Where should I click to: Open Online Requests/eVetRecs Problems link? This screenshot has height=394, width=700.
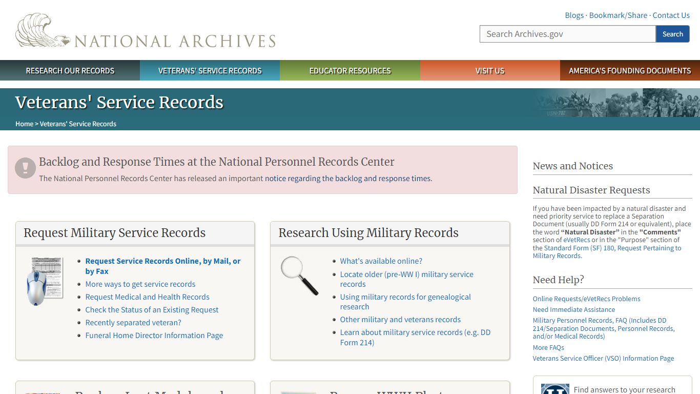(587, 299)
